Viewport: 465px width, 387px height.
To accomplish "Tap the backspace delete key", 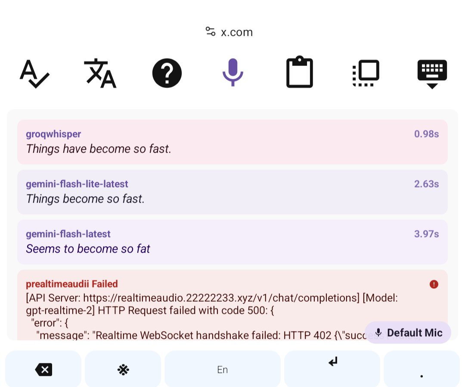I will pos(43,369).
